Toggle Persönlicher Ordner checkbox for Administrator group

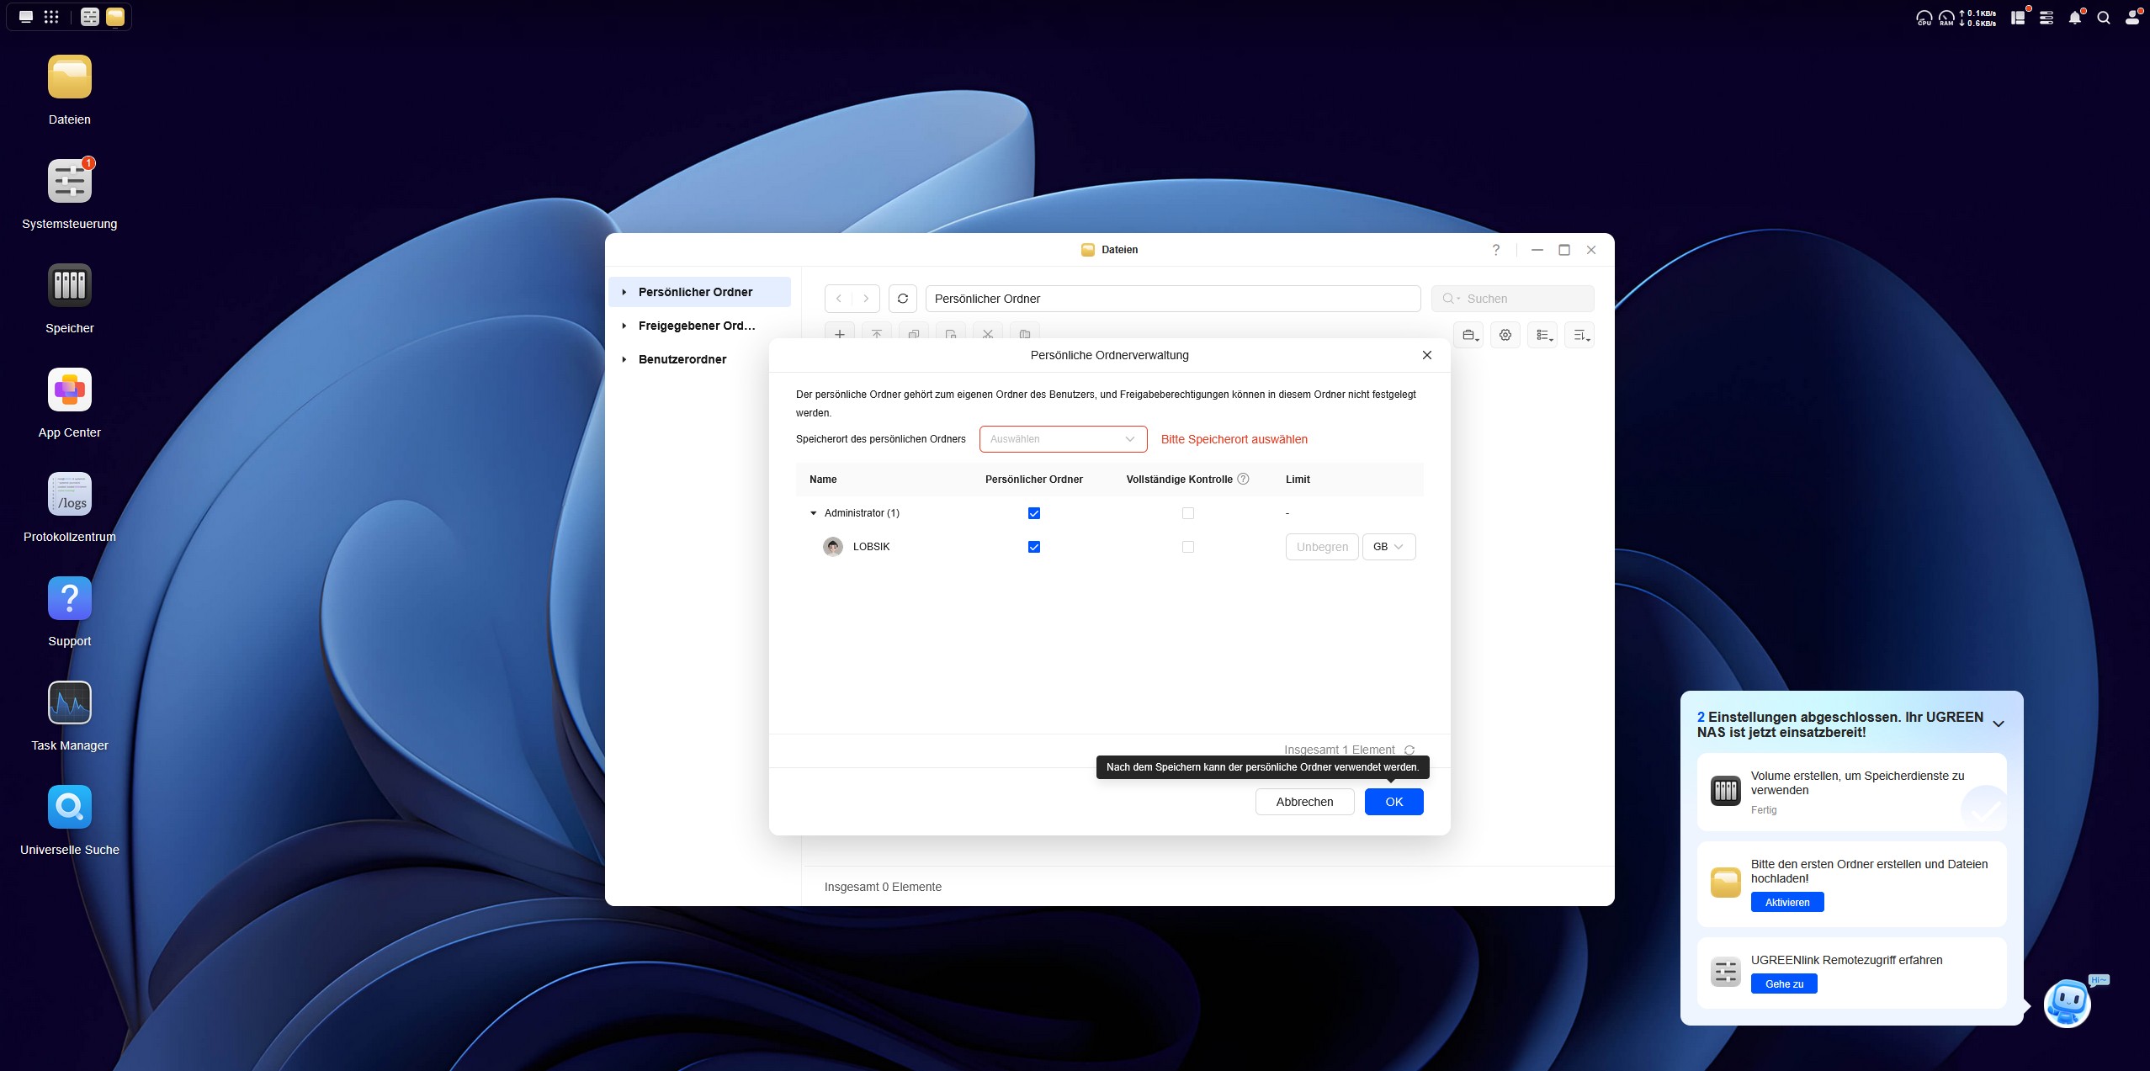click(1034, 513)
